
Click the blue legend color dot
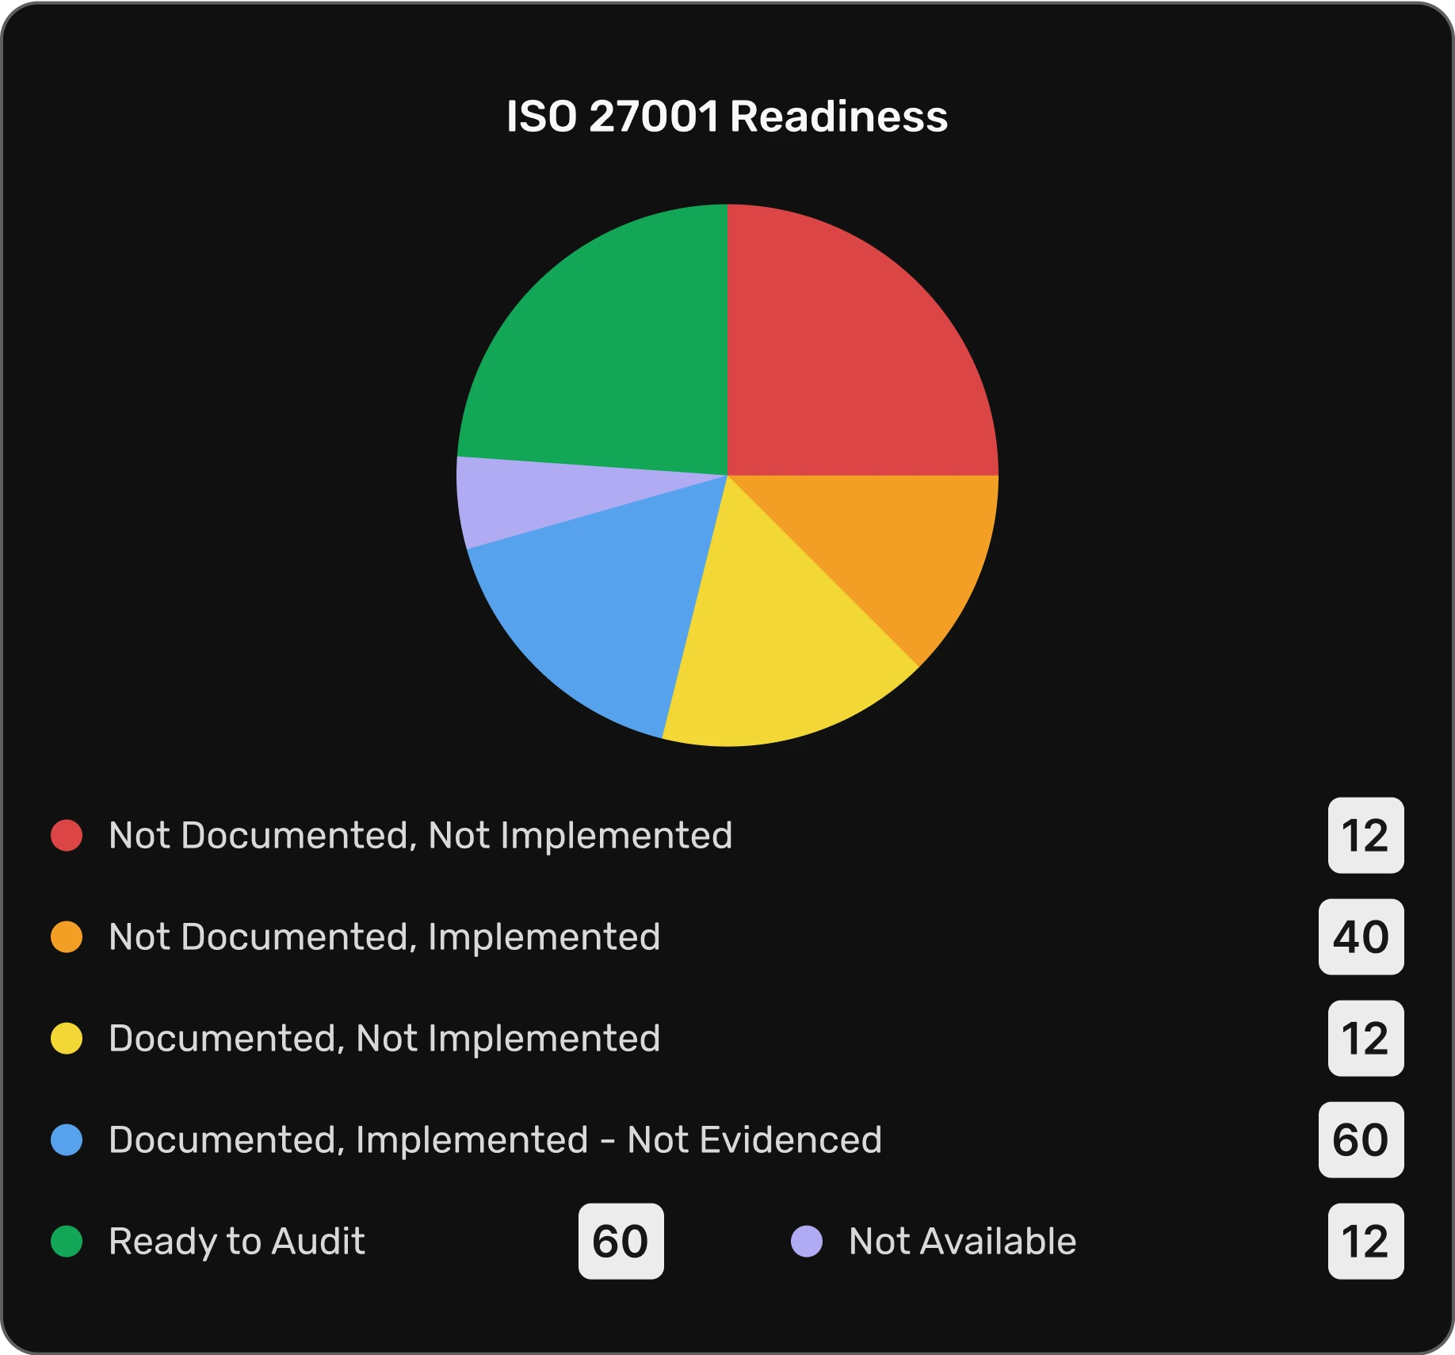[67, 1140]
